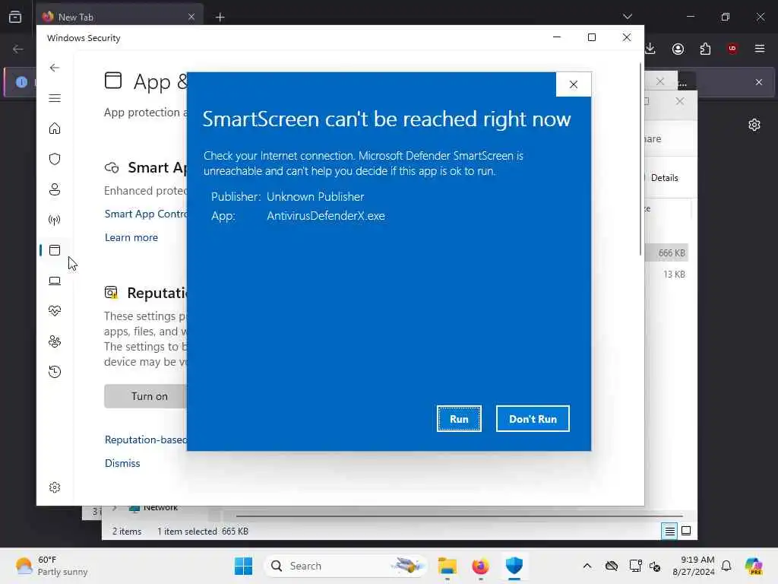The image size is (778, 584).
Task: Open Family options sidebar icon
Action: 55,341
